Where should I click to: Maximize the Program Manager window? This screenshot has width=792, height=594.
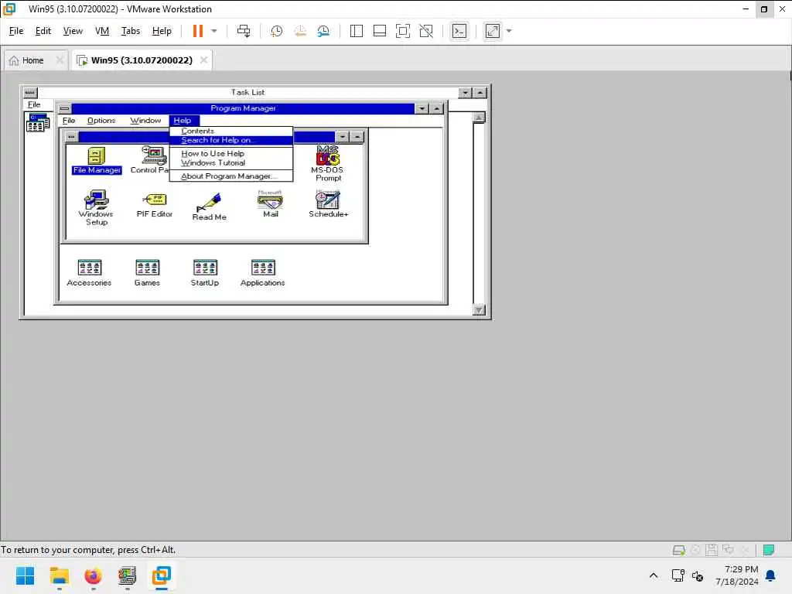pos(436,108)
